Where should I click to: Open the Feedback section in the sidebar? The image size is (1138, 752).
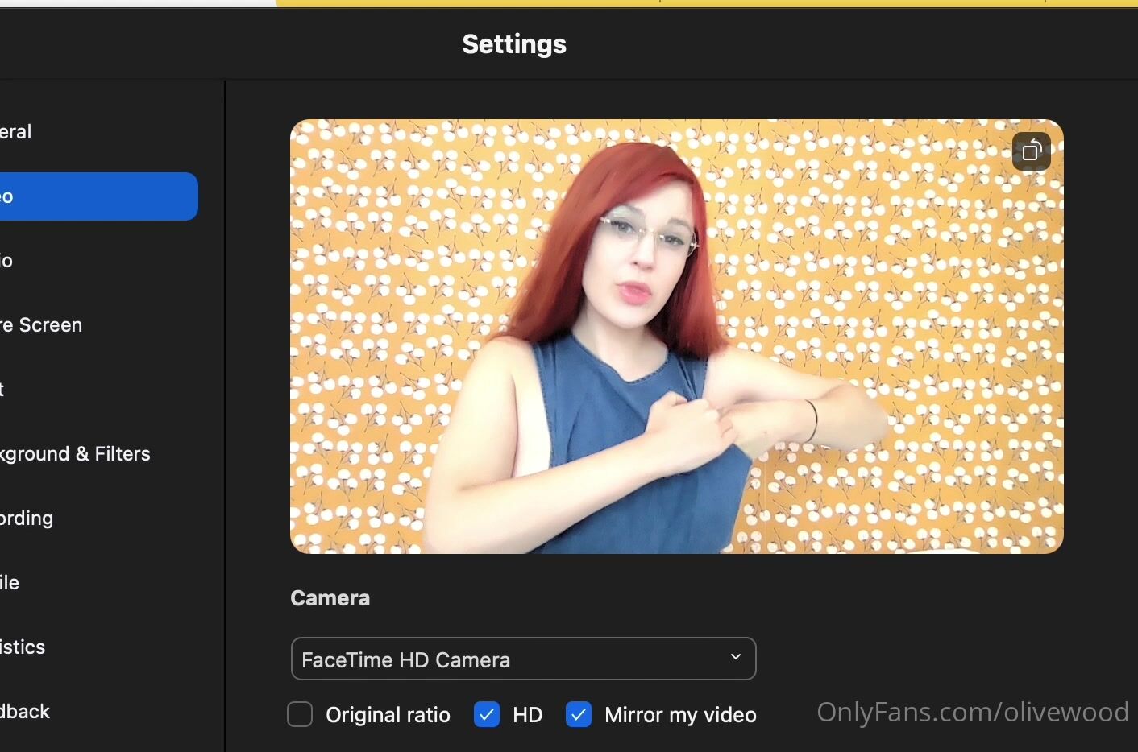pyautogui.click(x=26, y=712)
